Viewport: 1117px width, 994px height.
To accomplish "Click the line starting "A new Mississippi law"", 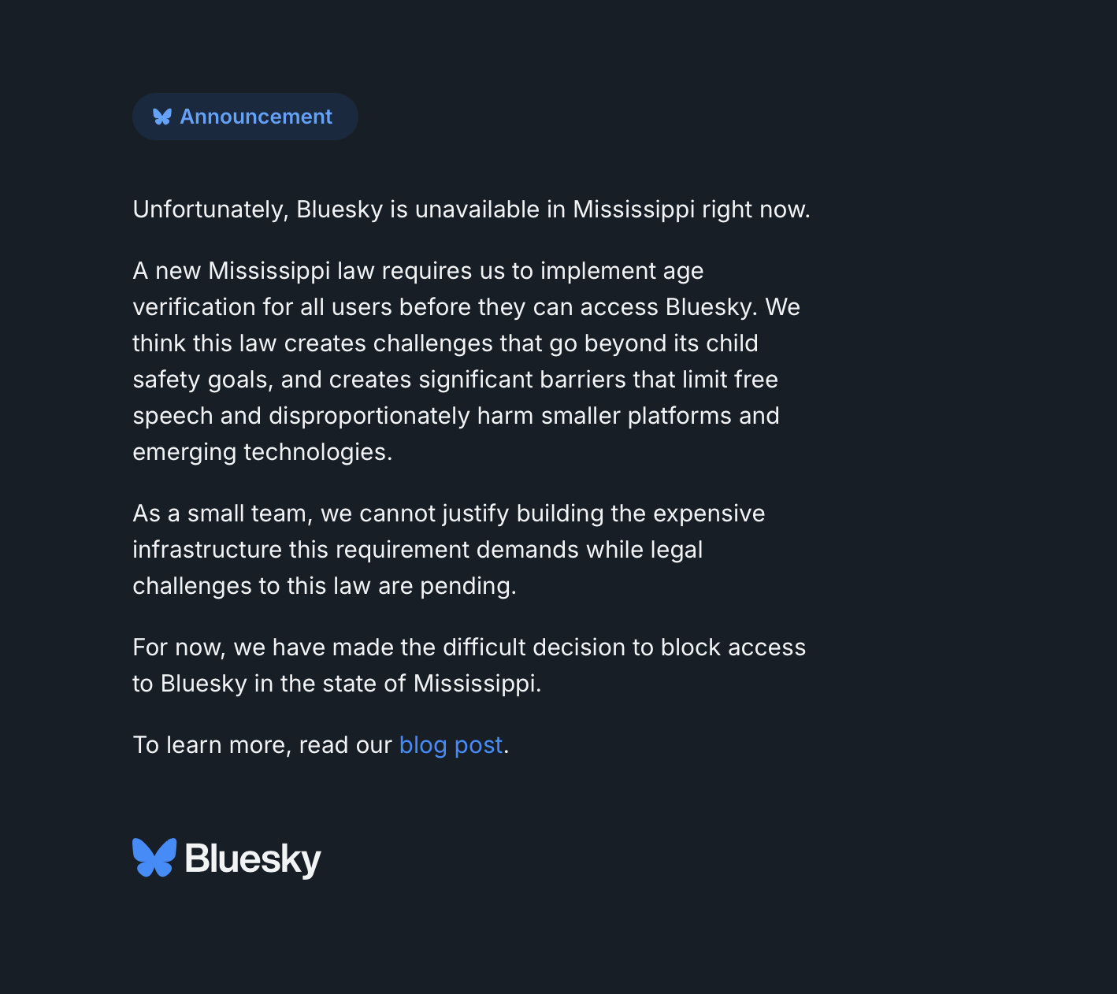I will pyautogui.click(x=417, y=271).
